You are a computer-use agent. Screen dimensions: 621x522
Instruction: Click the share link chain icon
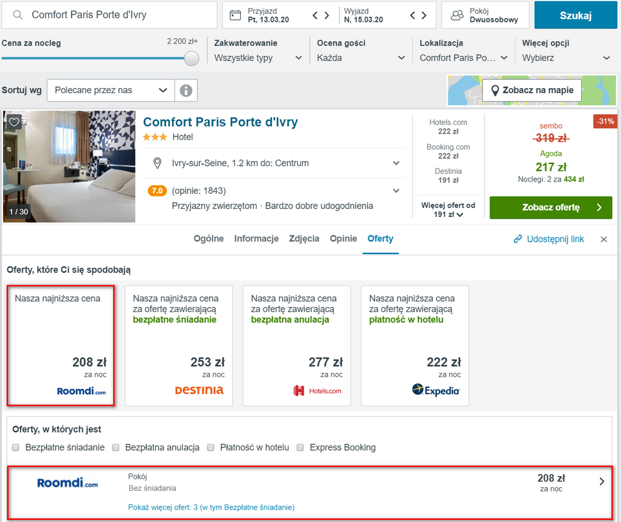click(518, 239)
